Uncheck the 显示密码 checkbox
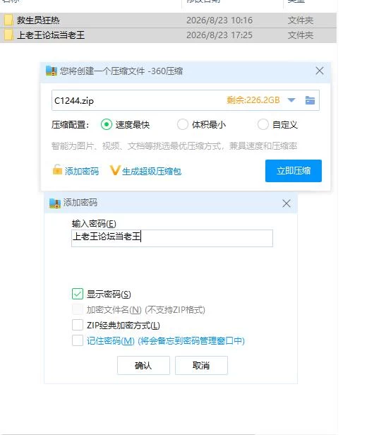Viewport: 386px width, 435px height. tap(78, 294)
